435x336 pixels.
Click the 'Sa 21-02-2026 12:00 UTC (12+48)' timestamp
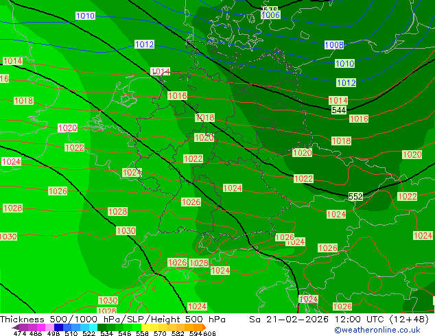point(339,320)
